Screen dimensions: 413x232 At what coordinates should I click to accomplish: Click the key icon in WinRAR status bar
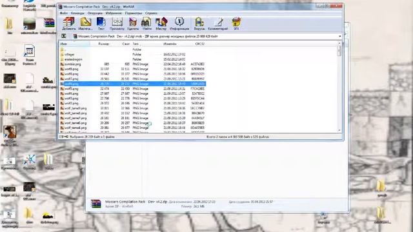pos(66,137)
